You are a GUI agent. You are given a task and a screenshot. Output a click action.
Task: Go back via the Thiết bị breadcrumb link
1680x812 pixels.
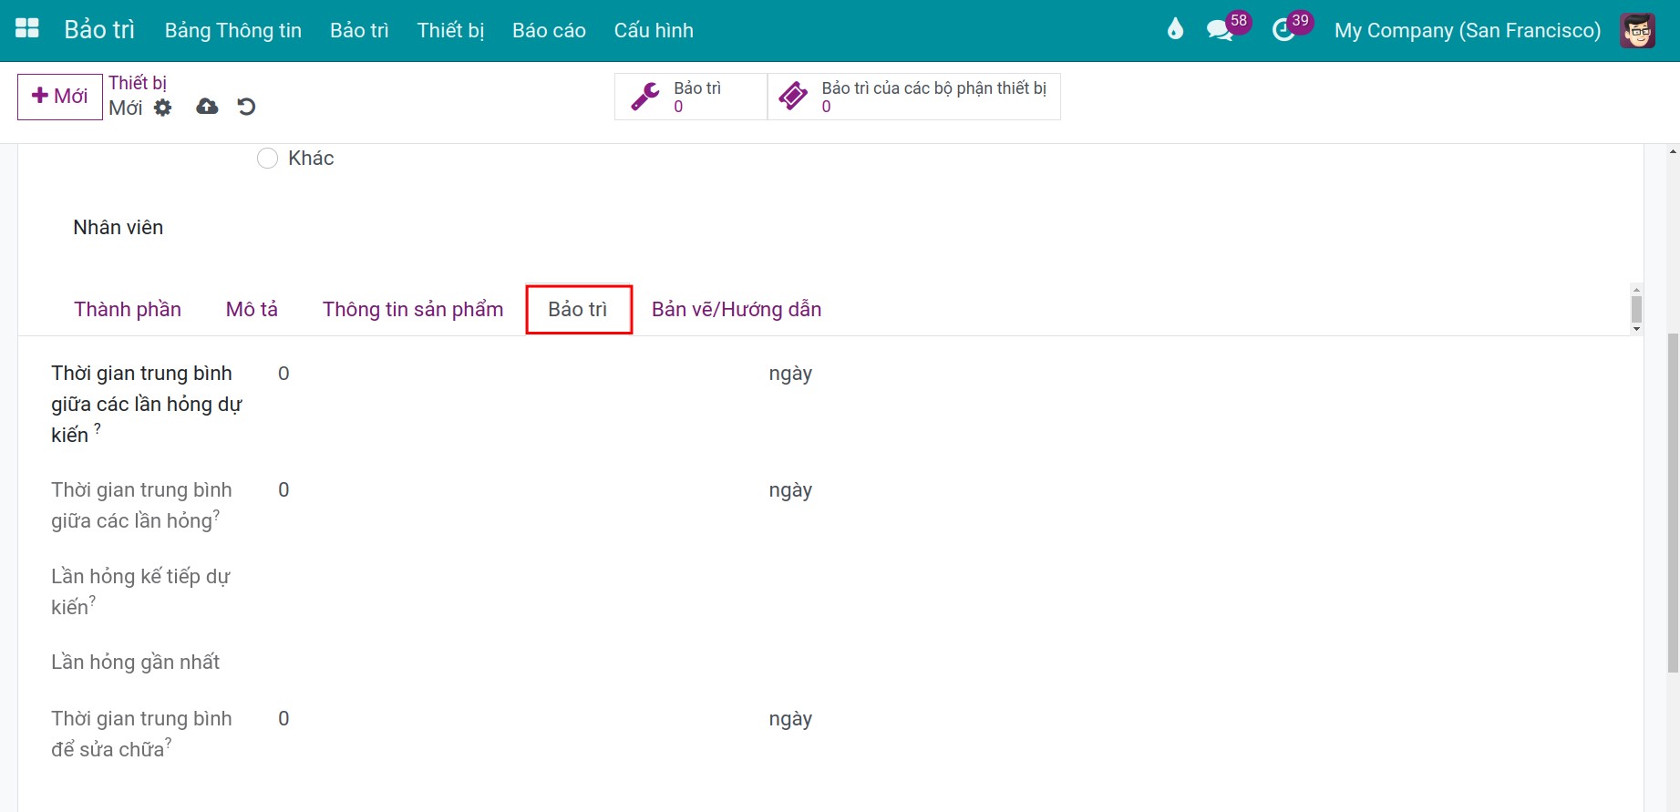[138, 83]
